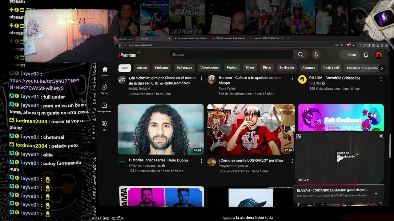Viewport: 394px width, 221px height.
Task: Open the youtu.be link in chat
Action: pyautogui.click(x=44, y=84)
